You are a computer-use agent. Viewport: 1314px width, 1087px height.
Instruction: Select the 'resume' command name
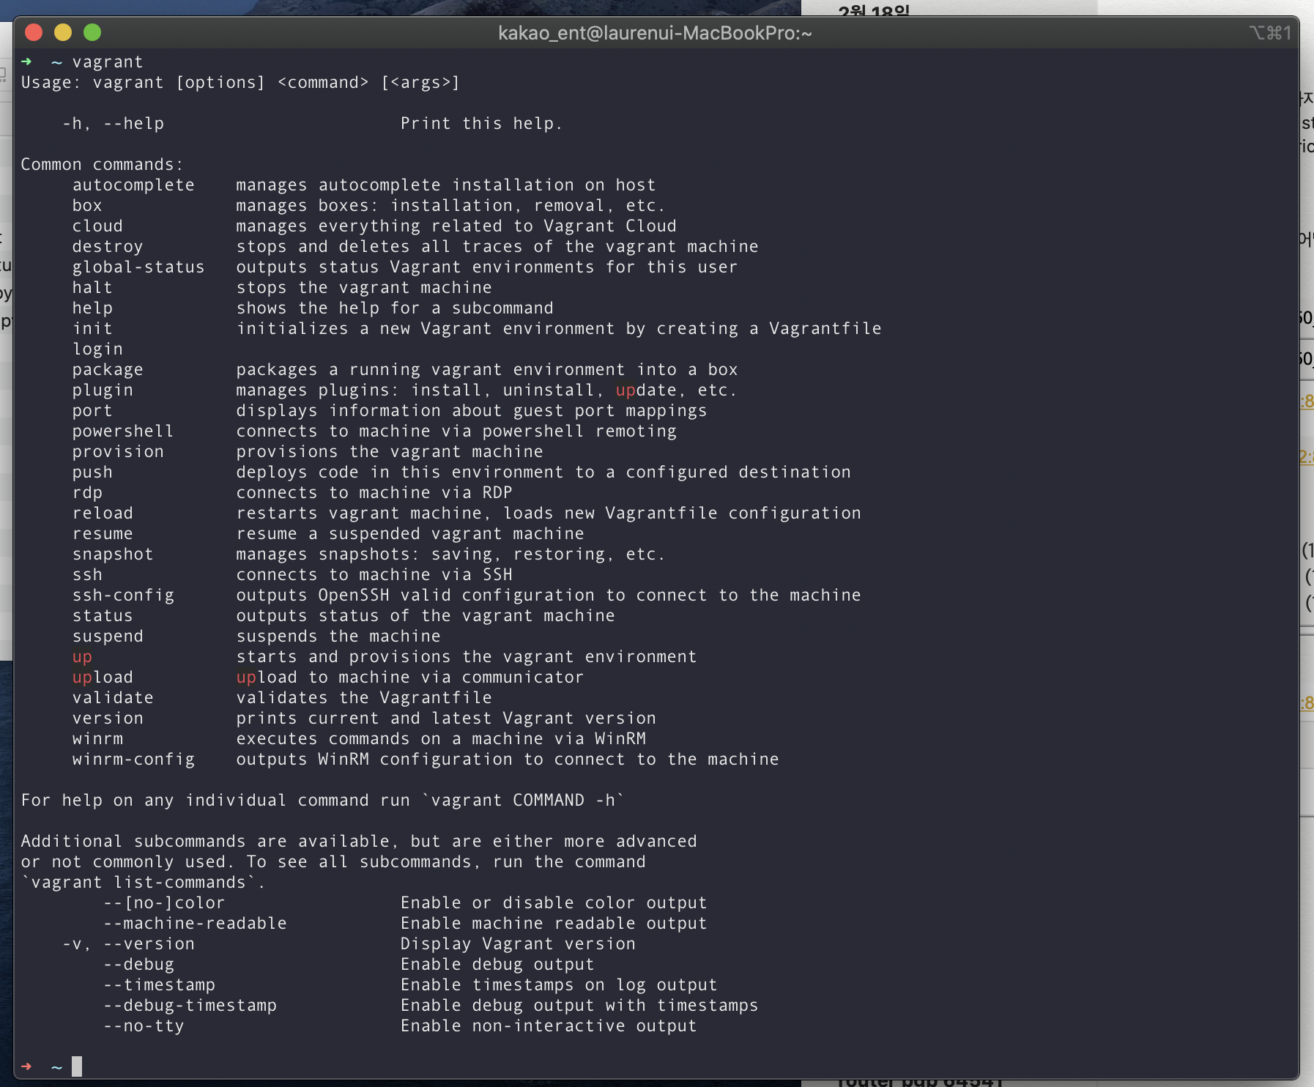pyautogui.click(x=103, y=534)
